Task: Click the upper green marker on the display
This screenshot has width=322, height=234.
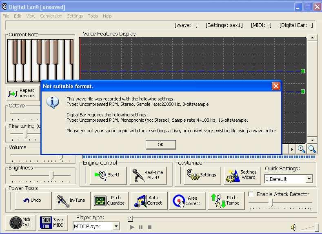Action: click(x=303, y=71)
